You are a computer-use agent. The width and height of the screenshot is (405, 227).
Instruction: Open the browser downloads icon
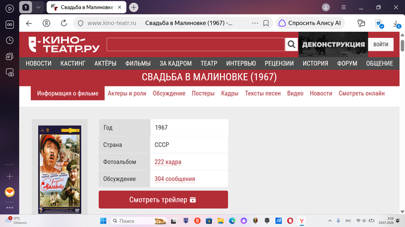coord(396,24)
